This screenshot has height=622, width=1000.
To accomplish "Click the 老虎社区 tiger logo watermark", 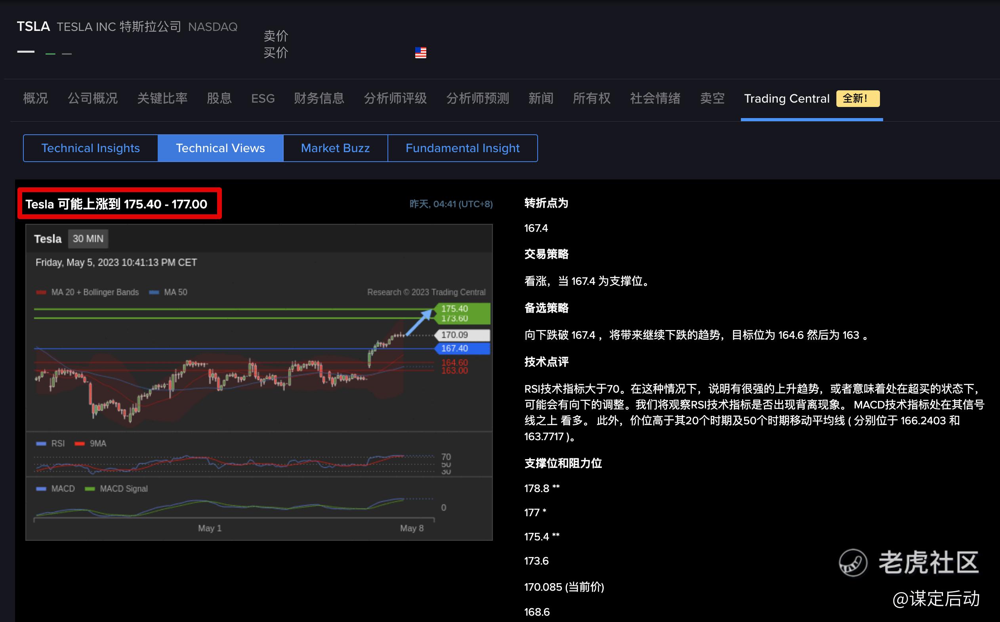I will 853,562.
